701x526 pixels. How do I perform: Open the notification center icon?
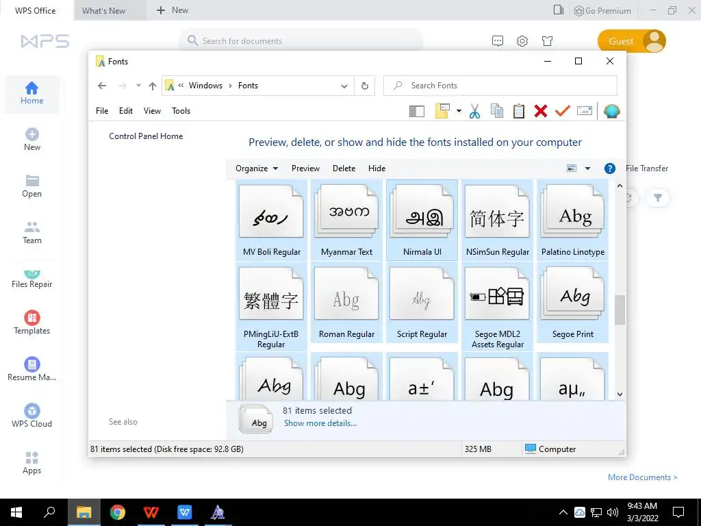678,512
